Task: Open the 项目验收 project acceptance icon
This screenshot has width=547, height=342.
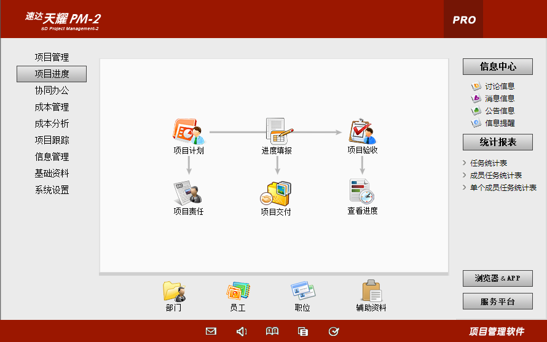Action: click(362, 131)
